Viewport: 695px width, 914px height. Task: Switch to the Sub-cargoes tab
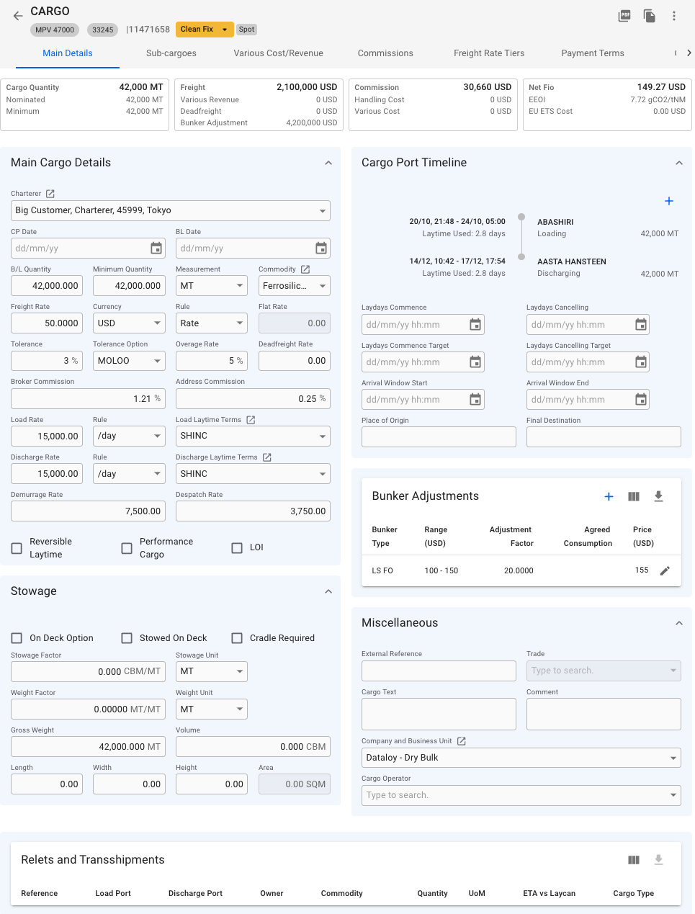(171, 53)
